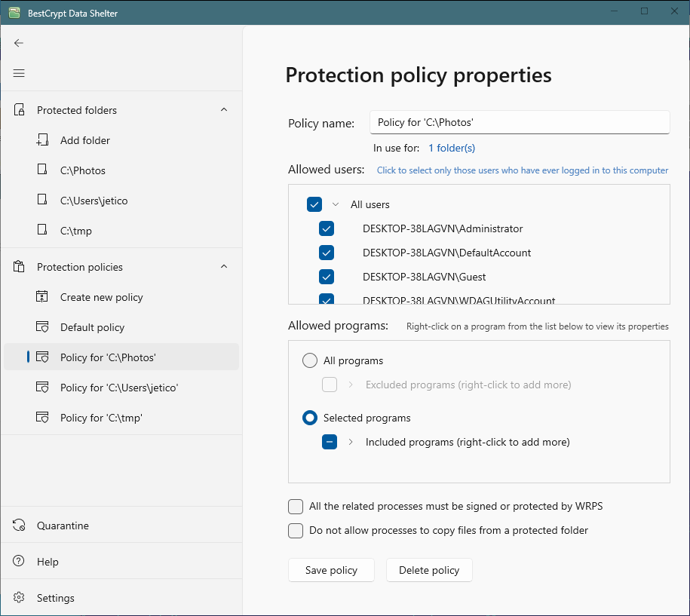Expand the Excluded programs list
Screen dimensions: 690x616
pyautogui.click(x=351, y=385)
